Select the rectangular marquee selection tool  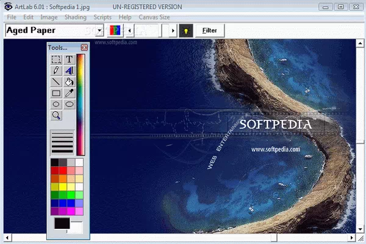pyautogui.click(x=56, y=60)
